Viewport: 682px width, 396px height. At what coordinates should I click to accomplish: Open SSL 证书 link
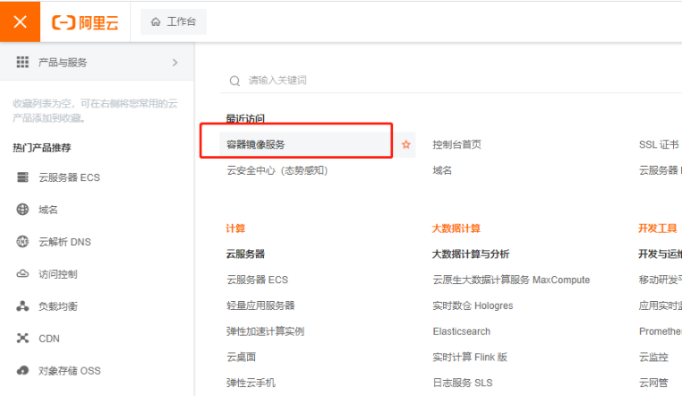[659, 144]
